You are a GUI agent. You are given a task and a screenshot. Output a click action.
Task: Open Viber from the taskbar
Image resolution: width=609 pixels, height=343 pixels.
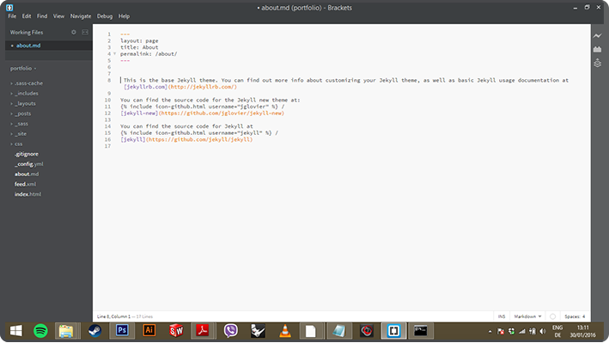[231, 331]
